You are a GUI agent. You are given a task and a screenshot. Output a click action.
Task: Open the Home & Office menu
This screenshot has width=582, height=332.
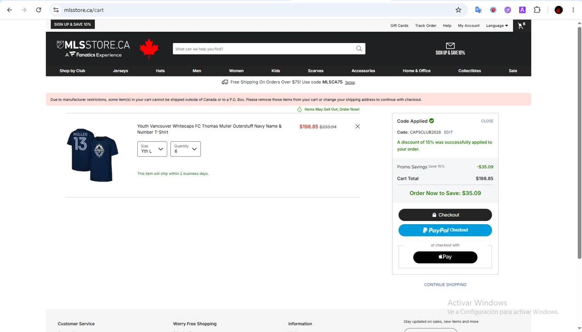[417, 71]
